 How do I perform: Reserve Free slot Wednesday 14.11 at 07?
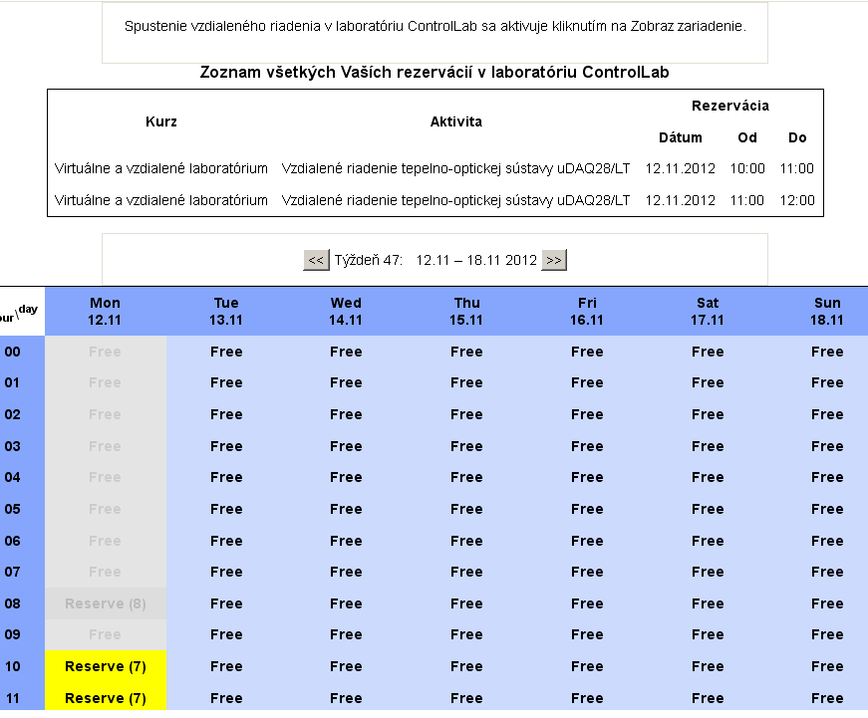tap(346, 572)
